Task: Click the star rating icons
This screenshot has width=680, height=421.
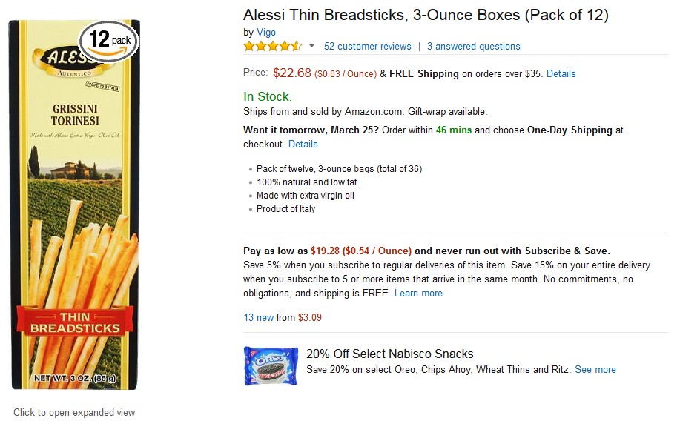Action: tap(272, 46)
